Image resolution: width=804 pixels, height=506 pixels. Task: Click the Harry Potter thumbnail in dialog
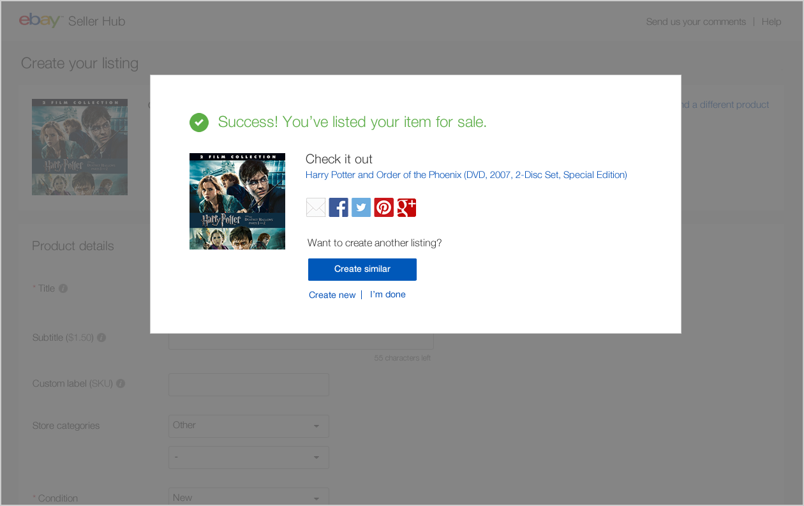click(237, 201)
